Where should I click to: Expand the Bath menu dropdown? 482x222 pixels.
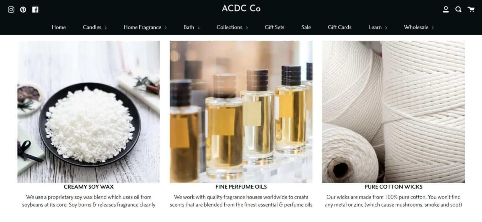191,27
